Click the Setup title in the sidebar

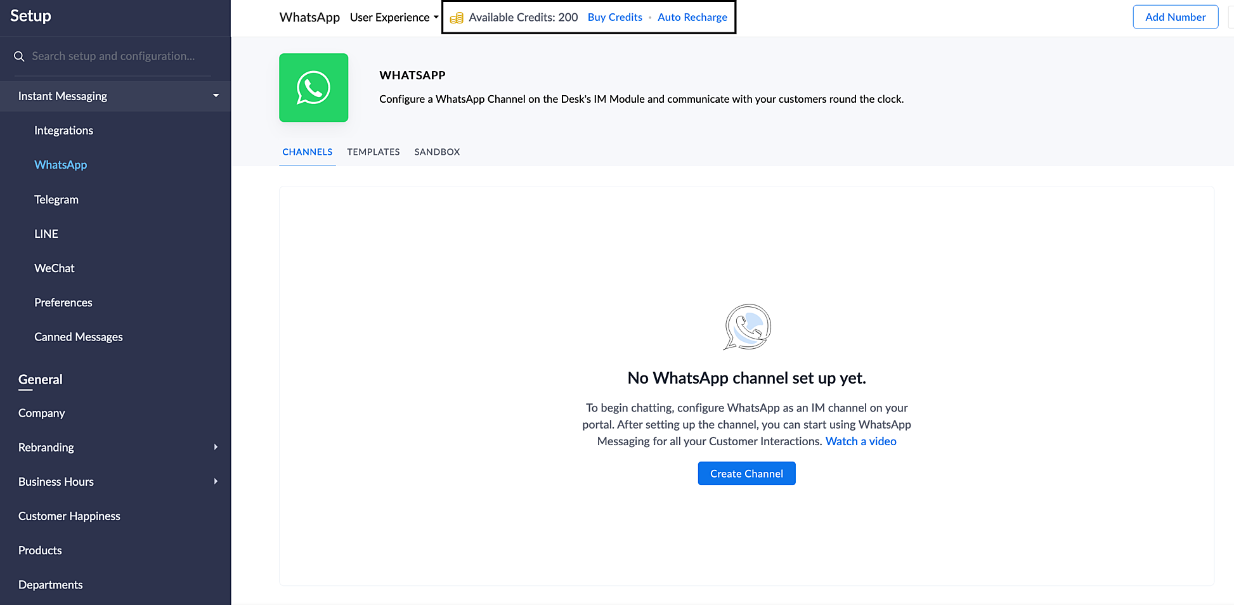30,16
